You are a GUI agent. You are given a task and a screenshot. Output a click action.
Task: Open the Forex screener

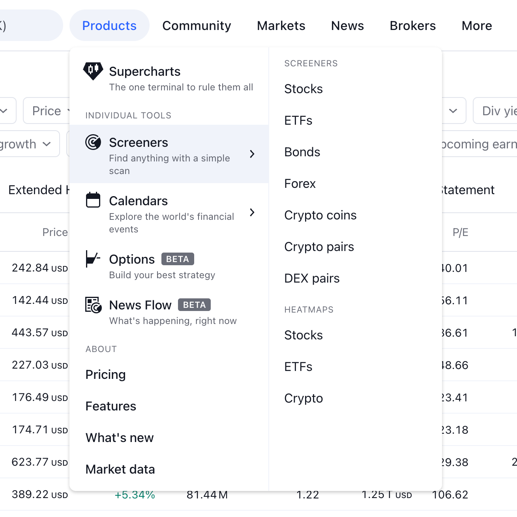point(300,184)
